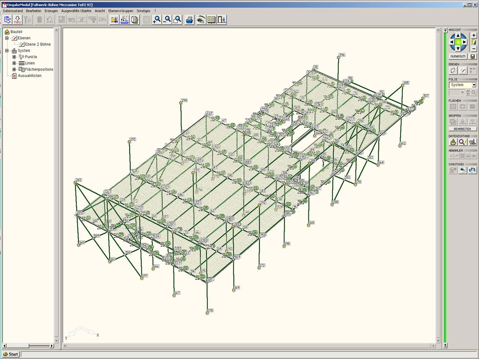Click the zoom out magnifier icon
Viewport: 479px width, 359px height.
coord(167,20)
